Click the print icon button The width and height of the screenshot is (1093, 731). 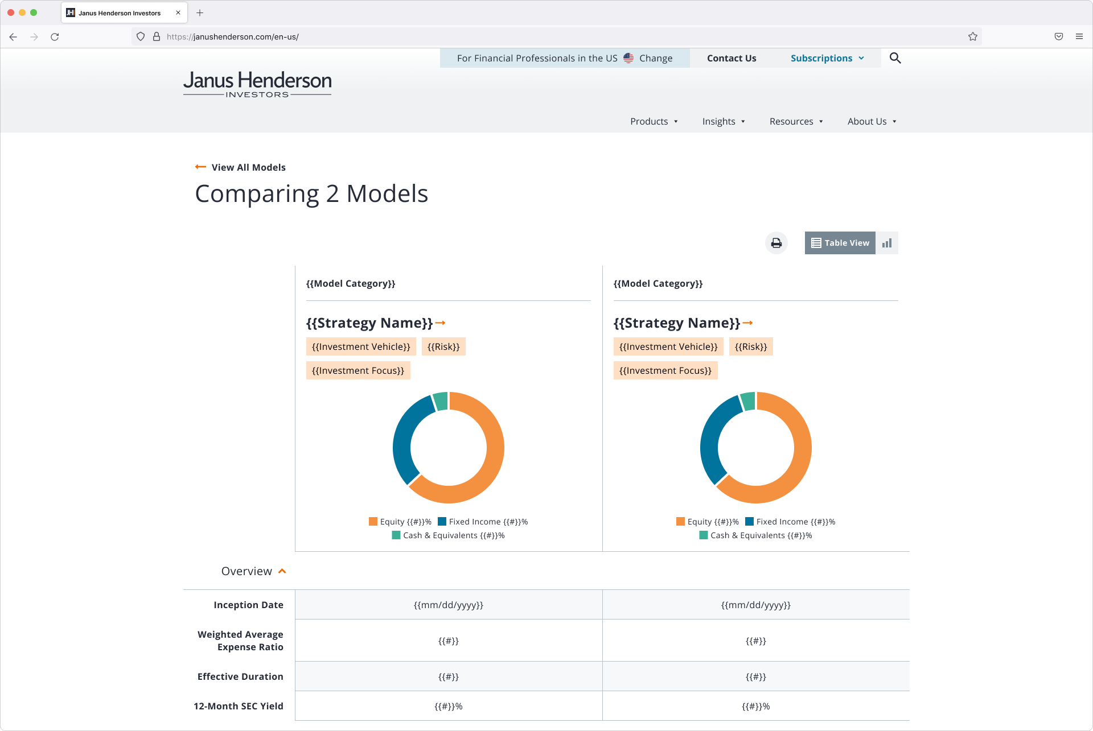[776, 243]
